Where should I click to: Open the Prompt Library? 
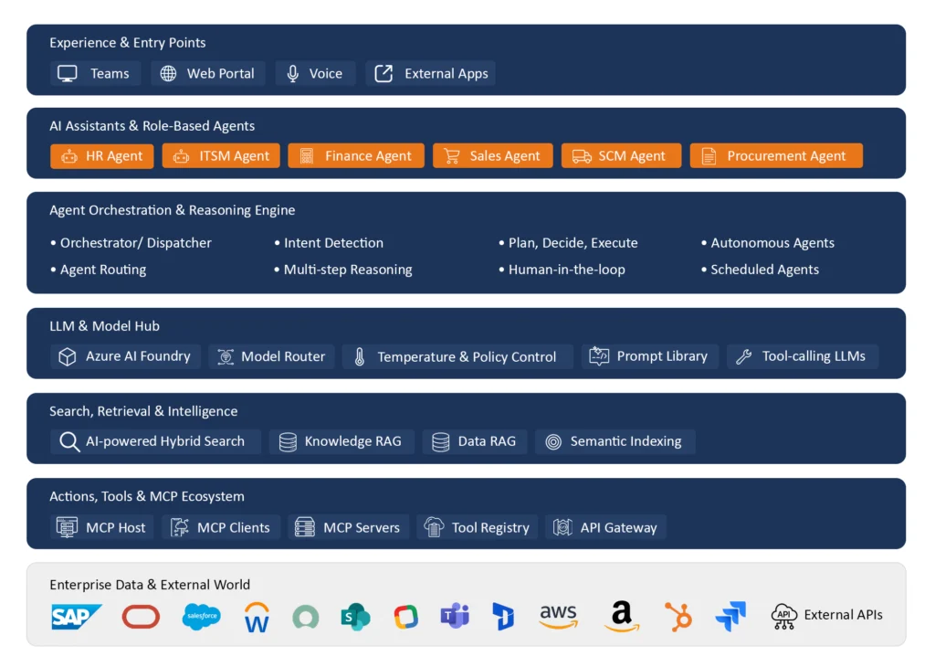[650, 356]
